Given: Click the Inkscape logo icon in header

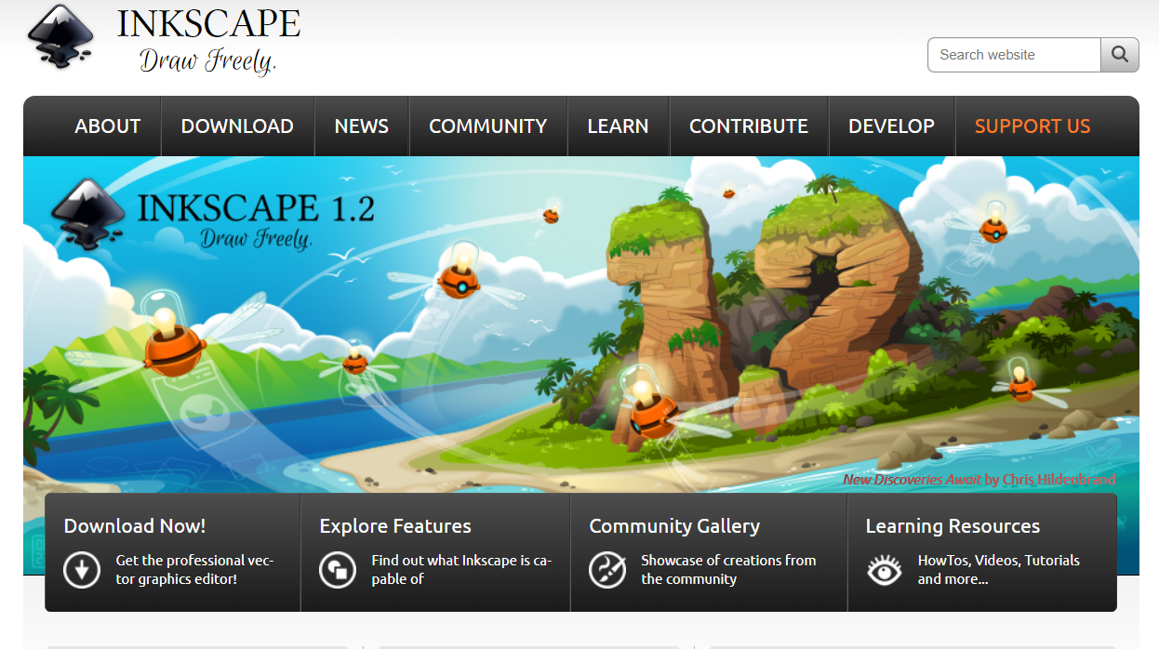Looking at the screenshot, I should pyautogui.click(x=60, y=37).
